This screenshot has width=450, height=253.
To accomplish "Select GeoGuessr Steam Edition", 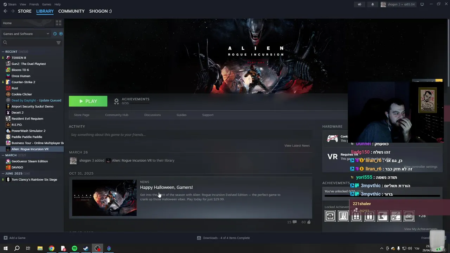I will point(30,161).
